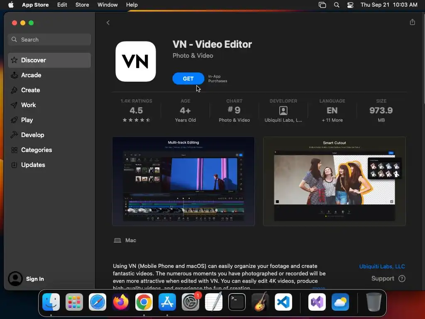Launch Safari from the Dock
The width and height of the screenshot is (425, 319).
point(98,302)
